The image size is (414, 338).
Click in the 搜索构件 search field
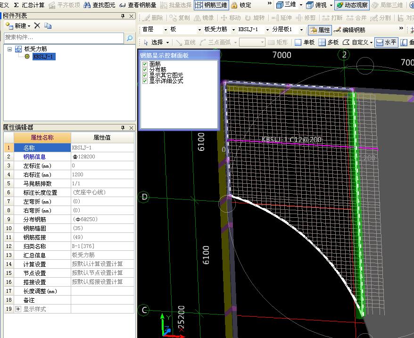pyautogui.click(x=64, y=38)
